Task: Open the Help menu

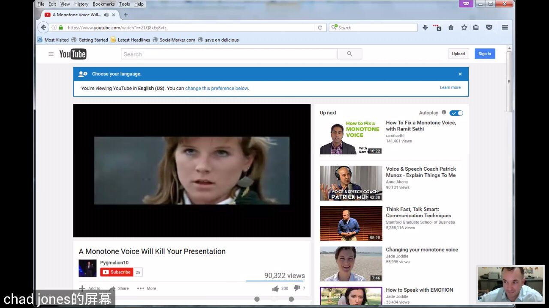Action: (139, 4)
